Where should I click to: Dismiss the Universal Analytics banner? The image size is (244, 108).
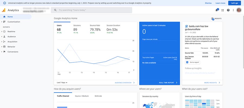208,3
